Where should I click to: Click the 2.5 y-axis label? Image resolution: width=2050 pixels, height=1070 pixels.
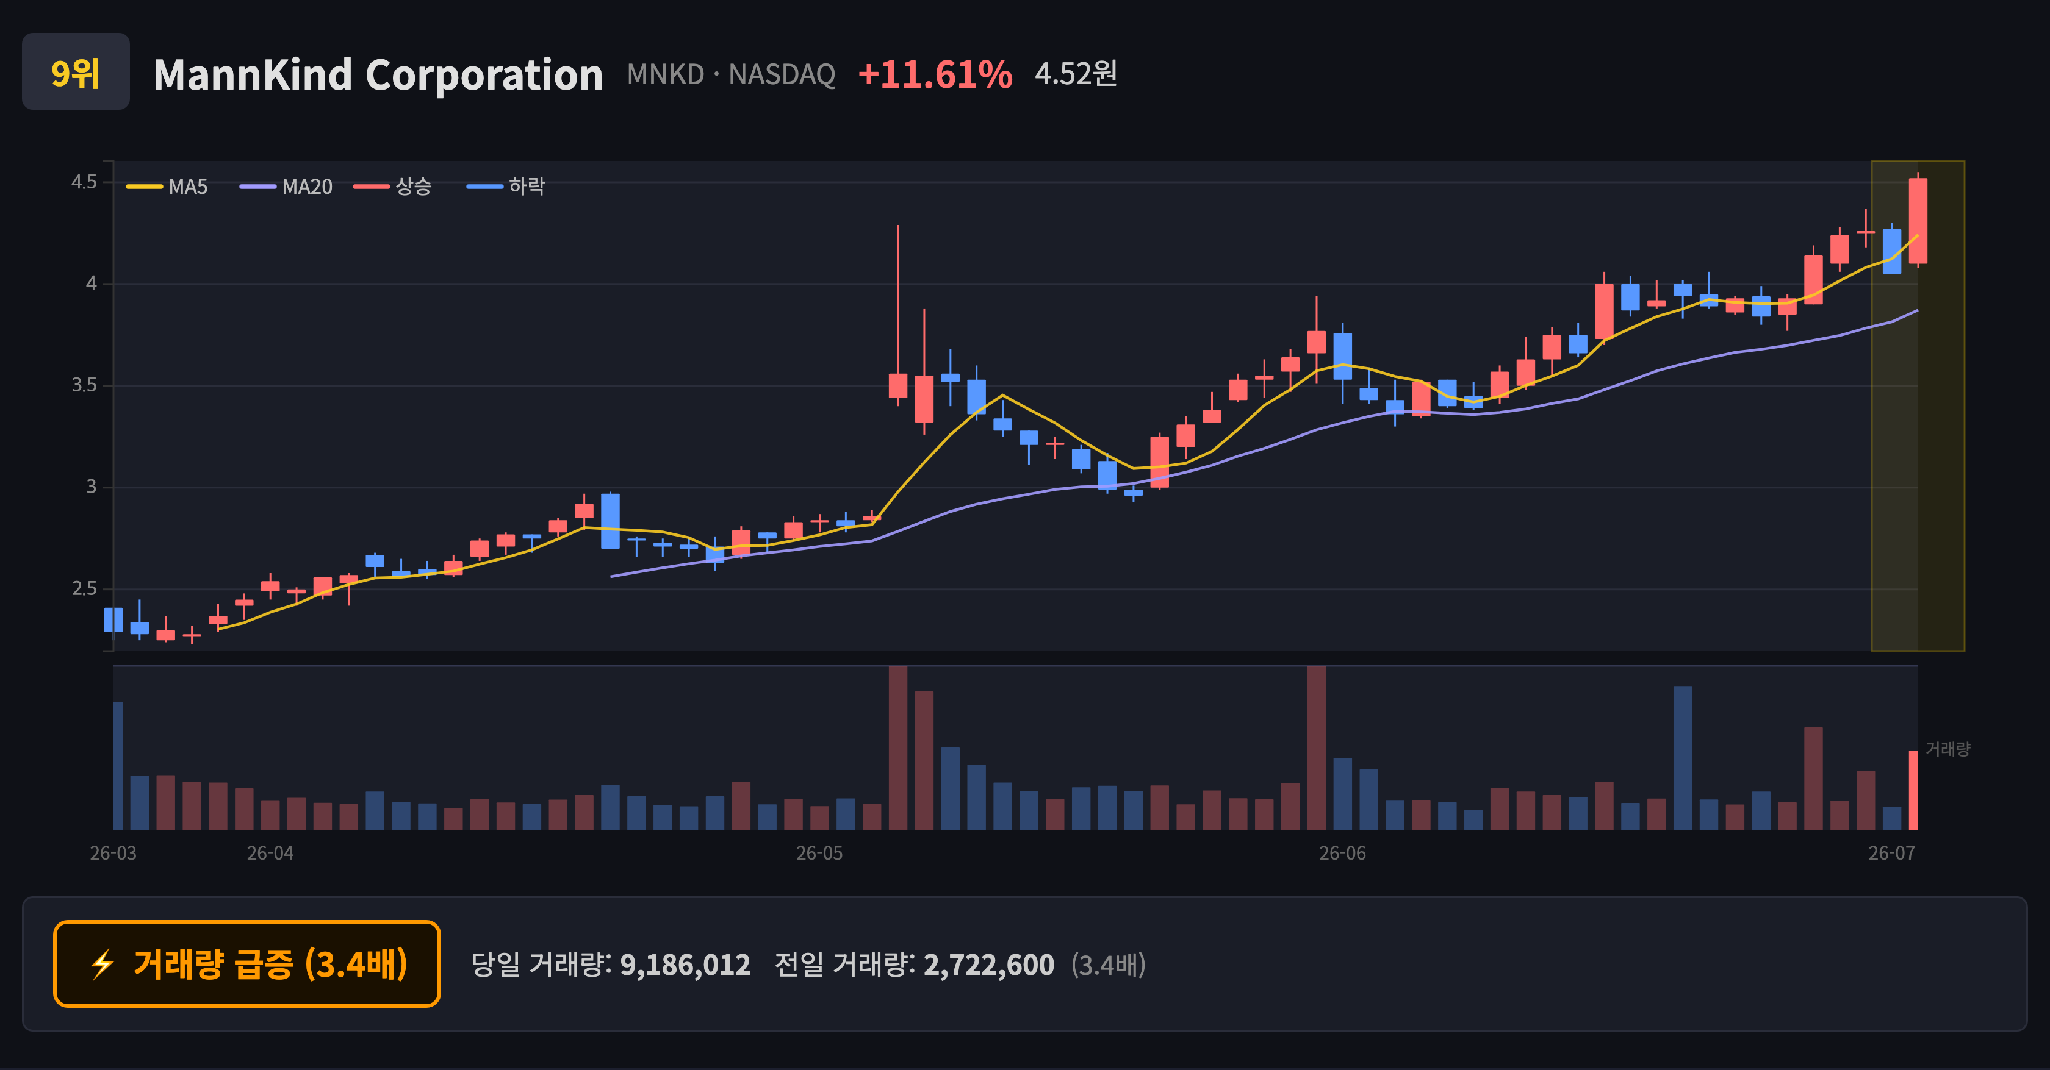[x=84, y=589]
